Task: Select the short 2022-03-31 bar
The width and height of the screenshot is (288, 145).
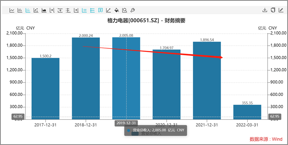Action: [x=247, y=112]
